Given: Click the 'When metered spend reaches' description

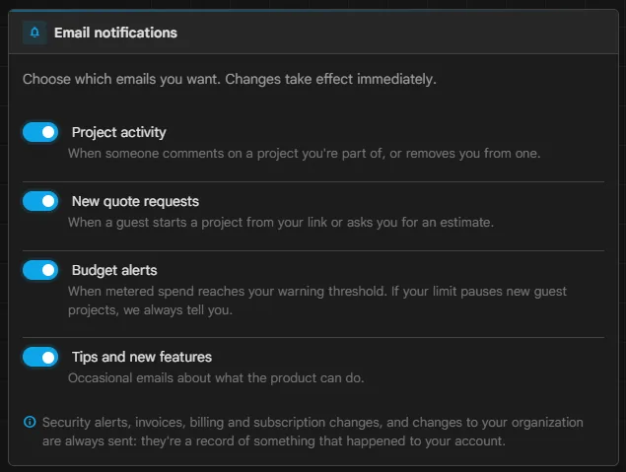Looking at the screenshot, I should click(x=317, y=301).
